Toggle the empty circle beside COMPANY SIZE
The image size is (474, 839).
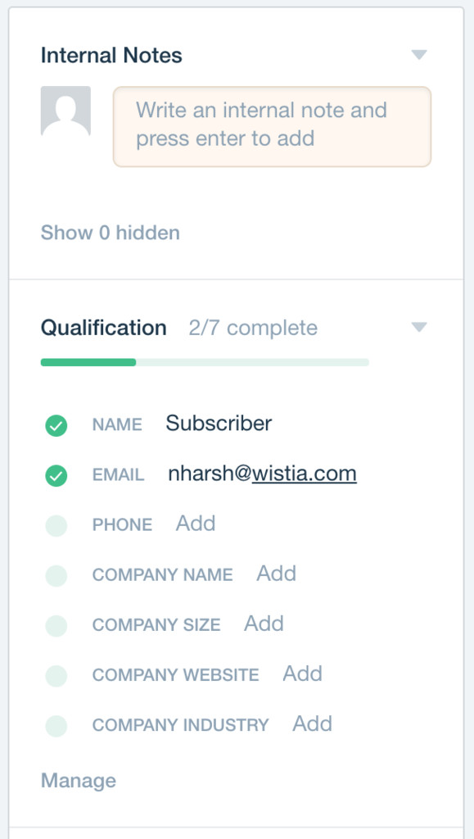click(56, 625)
